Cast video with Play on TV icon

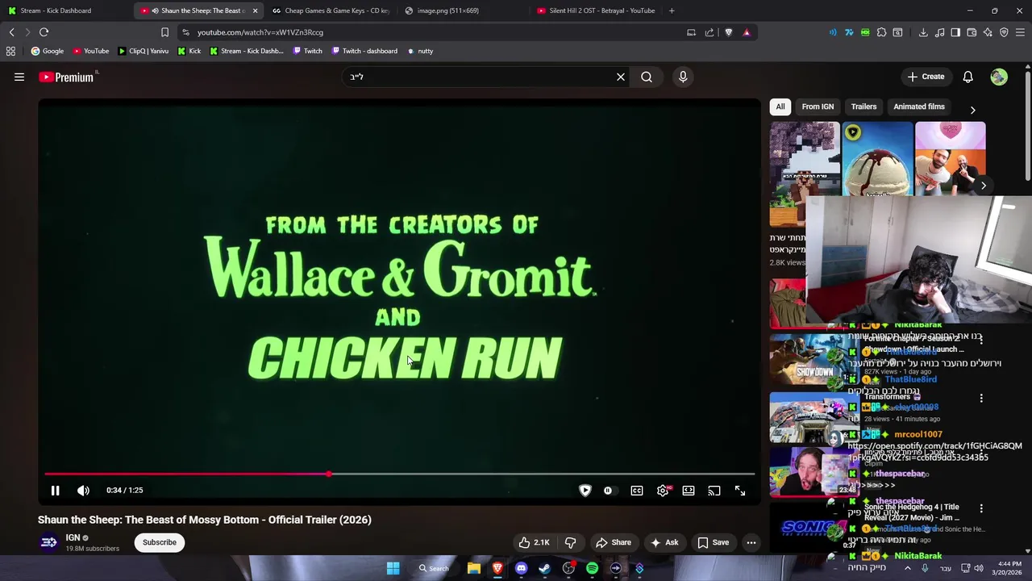click(x=714, y=491)
